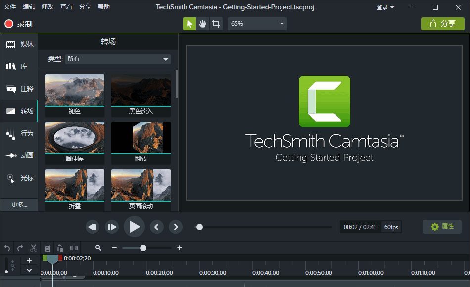Open the 登录 sign-in dropdown
Viewport: 470px width, 287px height.
point(385,7)
